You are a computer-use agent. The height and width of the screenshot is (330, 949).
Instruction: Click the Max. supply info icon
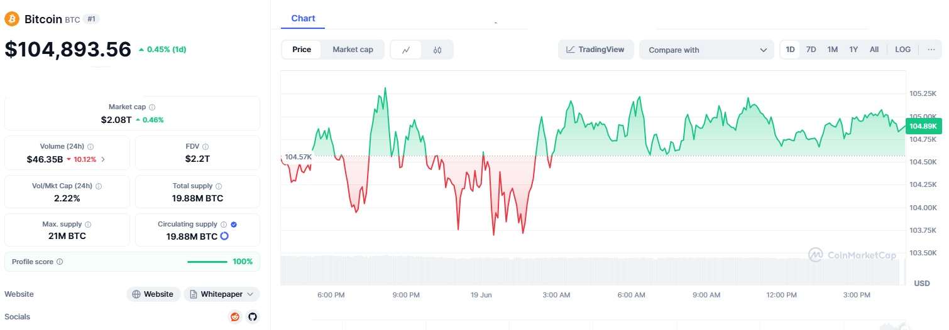coord(88,224)
